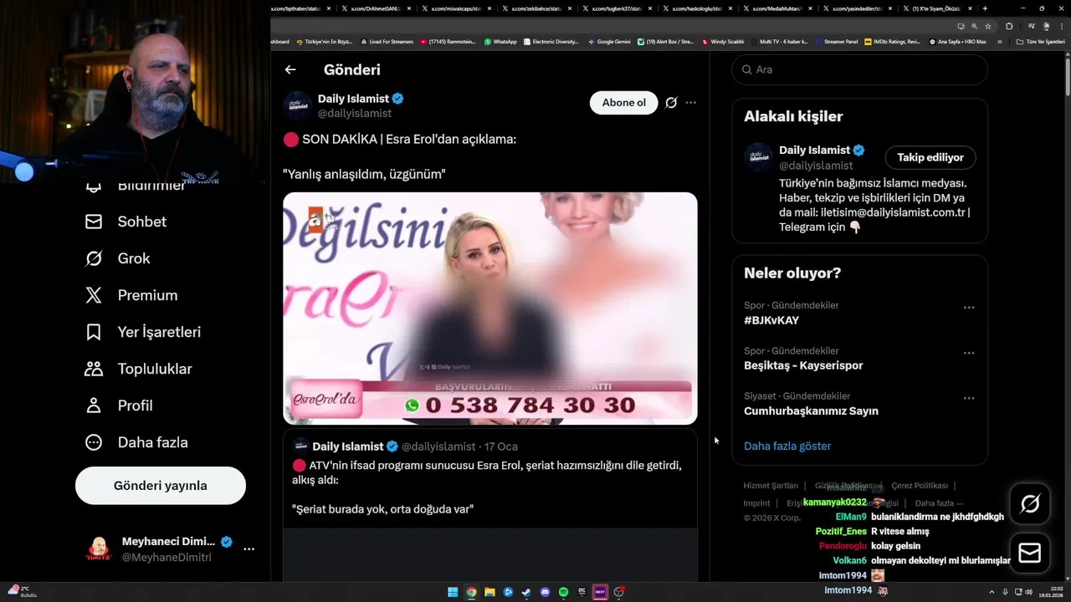Image resolution: width=1071 pixels, height=602 pixels.
Task: Open Chrome from the taskbar
Action: click(x=471, y=592)
